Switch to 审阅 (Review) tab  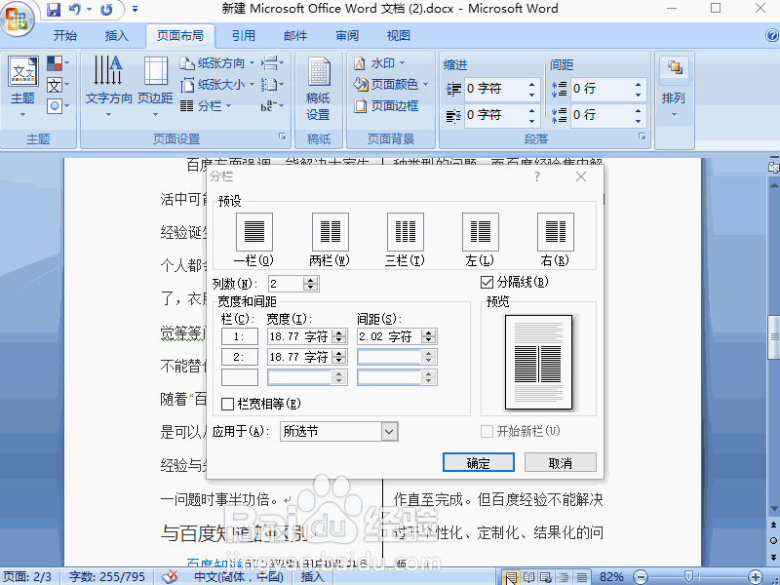tap(347, 36)
